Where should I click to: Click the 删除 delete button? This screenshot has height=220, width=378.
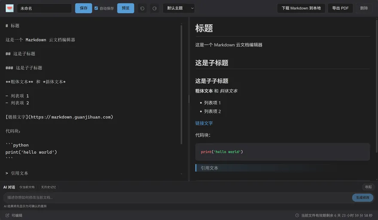coord(364,8)
